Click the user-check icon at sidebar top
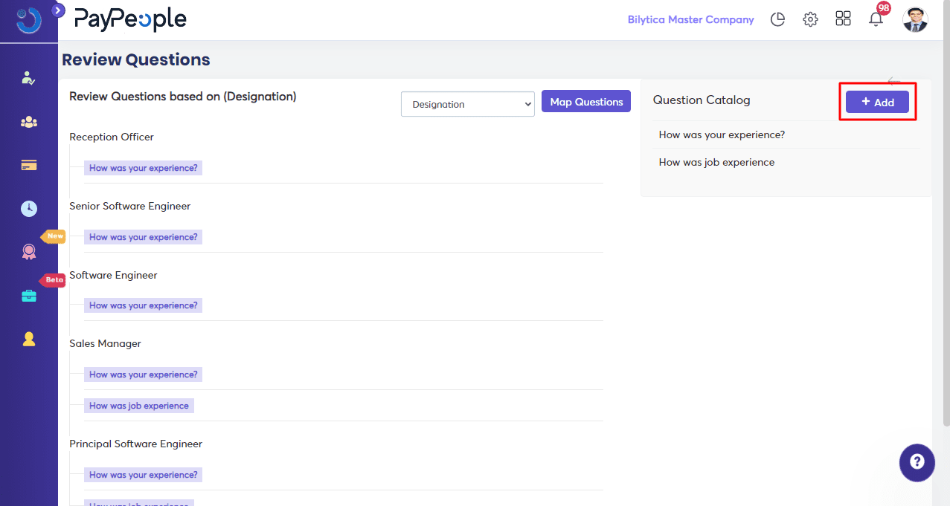The width and height of the screenshot is (950, 506). click(29, 78)
